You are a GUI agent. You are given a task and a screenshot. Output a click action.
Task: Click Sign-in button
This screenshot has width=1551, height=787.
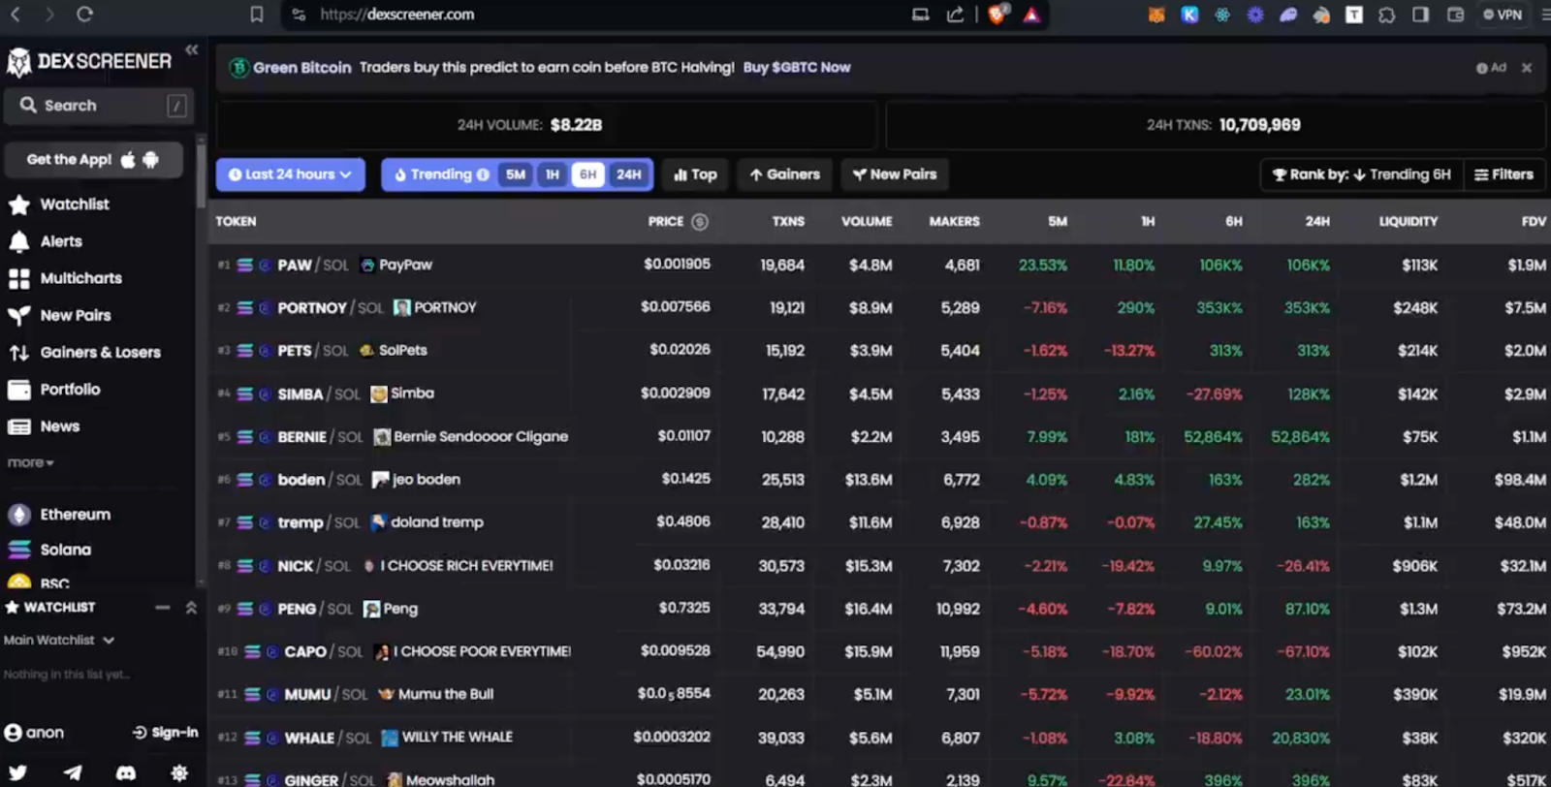[165, 733]
